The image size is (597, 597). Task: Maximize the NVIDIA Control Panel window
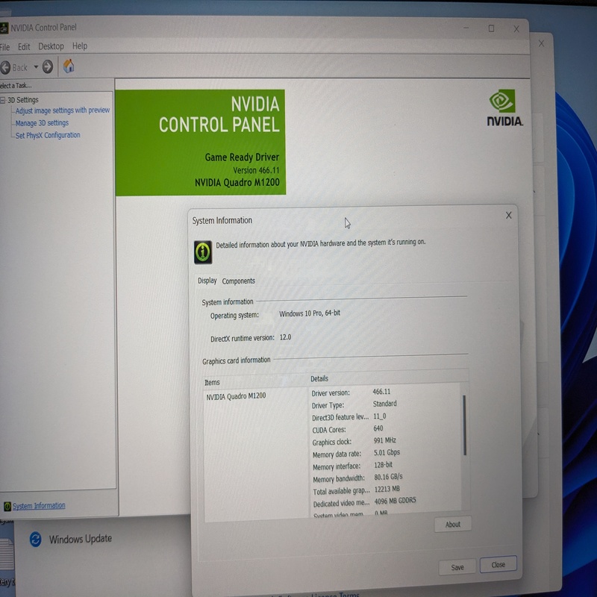(492, 28)
